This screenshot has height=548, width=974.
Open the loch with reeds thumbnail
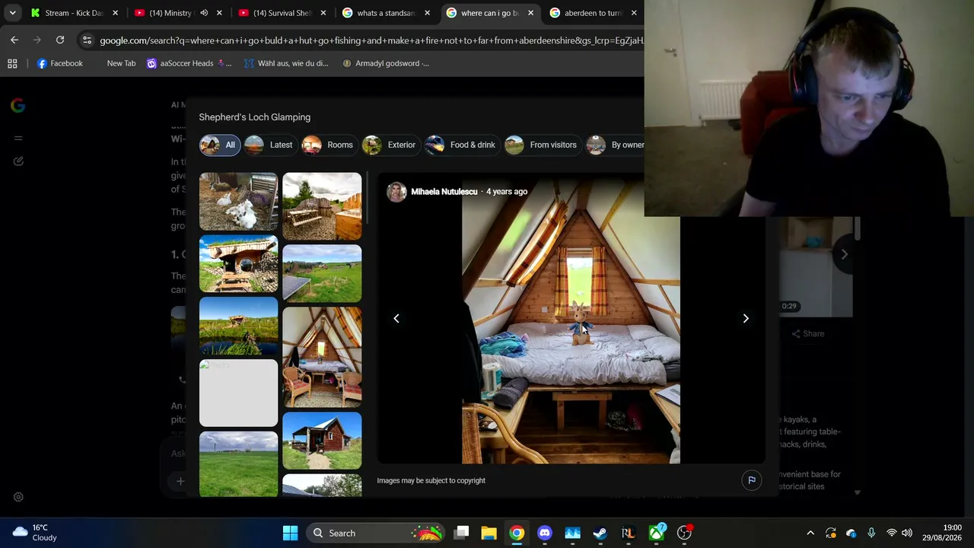click(239, 326)
